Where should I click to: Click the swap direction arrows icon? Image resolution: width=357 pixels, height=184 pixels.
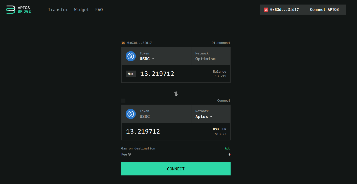176,94
